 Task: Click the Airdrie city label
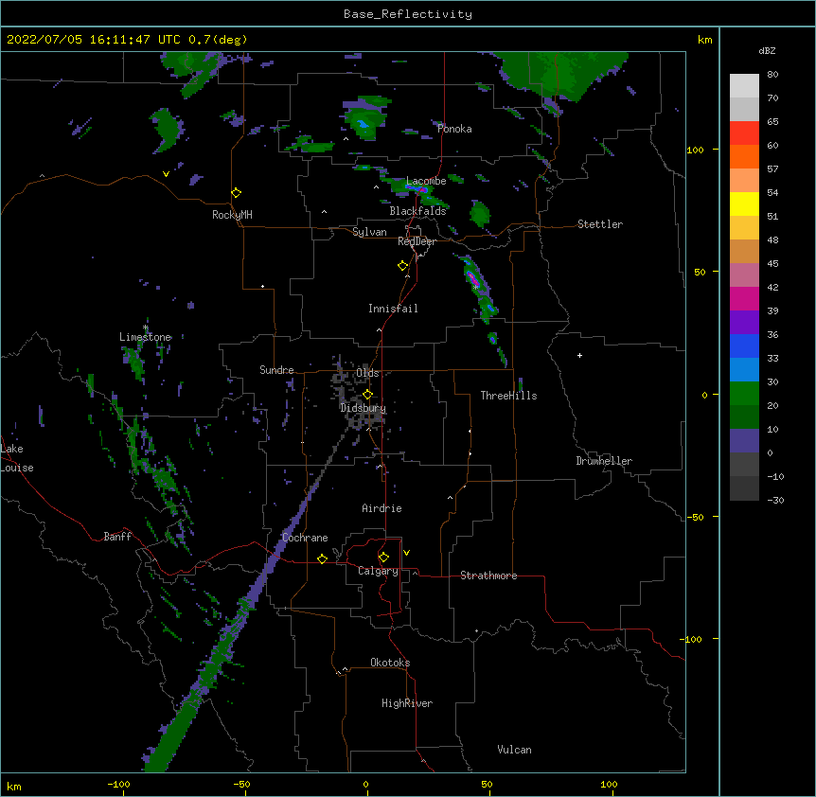click(x=381, y=508)
